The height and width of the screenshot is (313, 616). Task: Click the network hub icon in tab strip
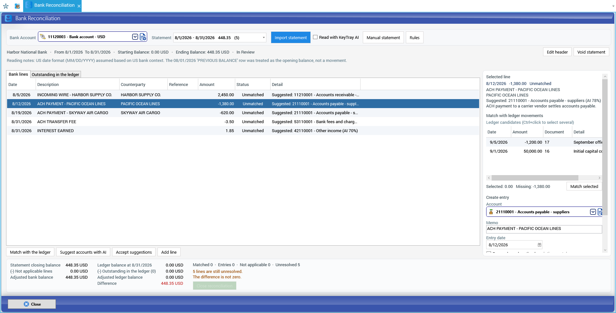pos(6,6)
